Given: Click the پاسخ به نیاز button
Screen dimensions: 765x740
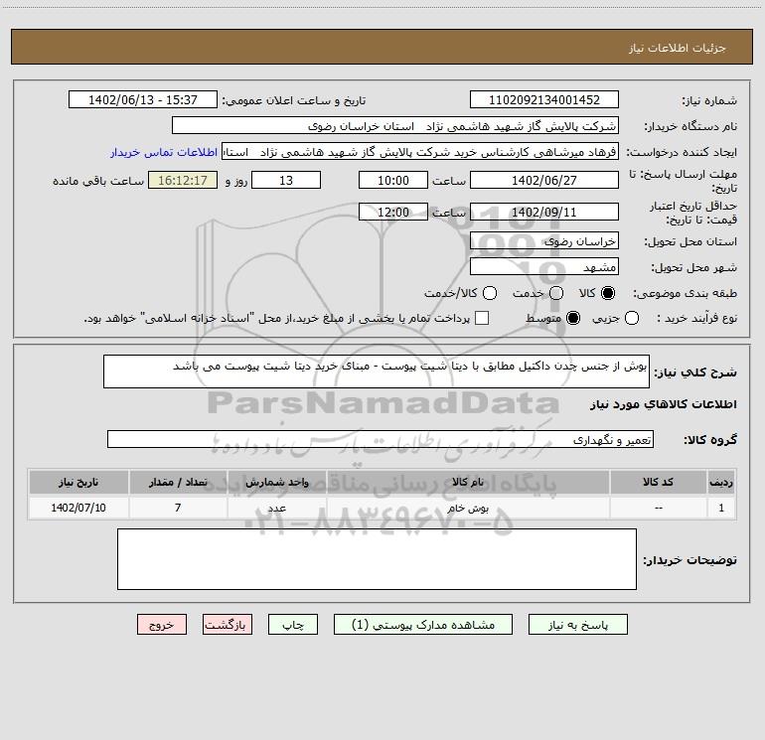Looking at the screenshot, I should point(577,625).
